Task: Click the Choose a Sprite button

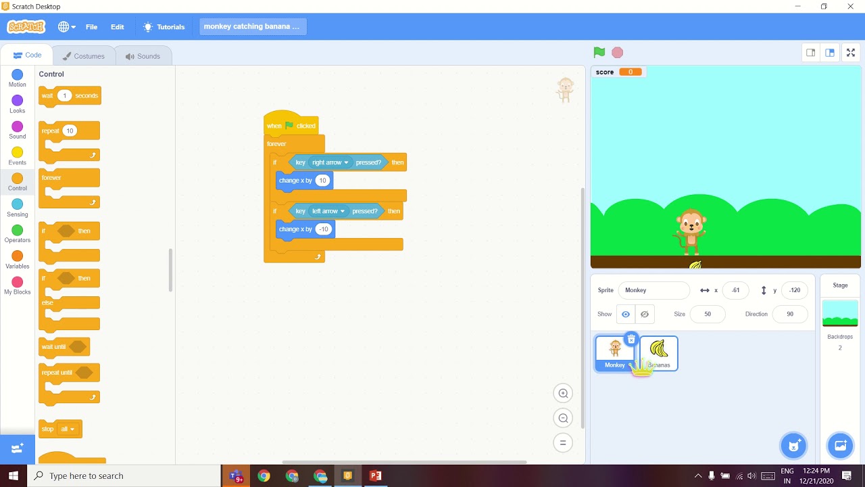Action: pos(794,446)
